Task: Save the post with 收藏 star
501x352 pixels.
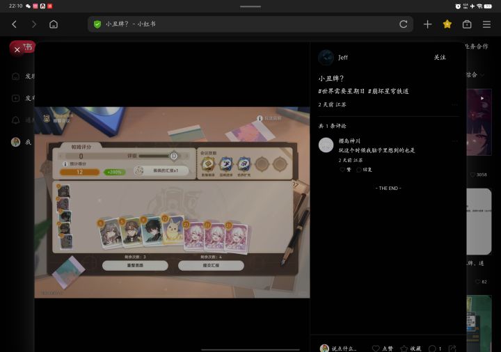Action: coord(411,349)
